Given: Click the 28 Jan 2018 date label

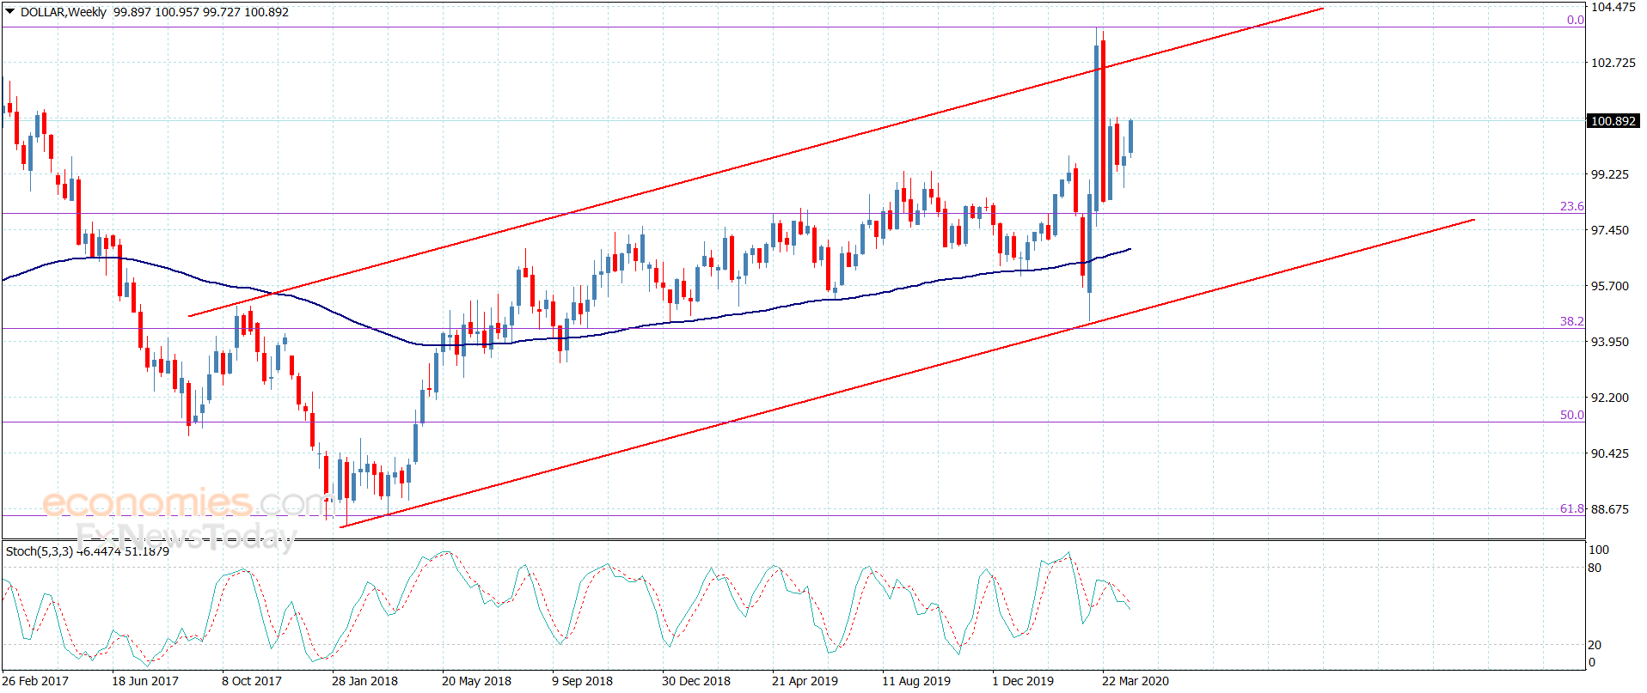Looking at the screenshot, I should pyautogui.click(x=364, y=681).
